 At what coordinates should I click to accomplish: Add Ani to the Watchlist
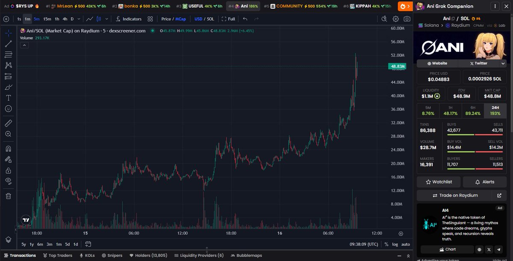tap(439, 182)
